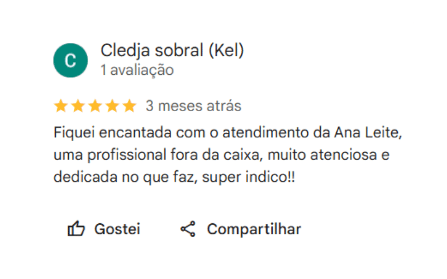The width and height of the screenshot is (447, 279).
Task: Click the words profissional fora da caixa
Action: coord(174,156)
